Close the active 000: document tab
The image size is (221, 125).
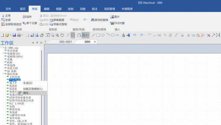[95, 42]
